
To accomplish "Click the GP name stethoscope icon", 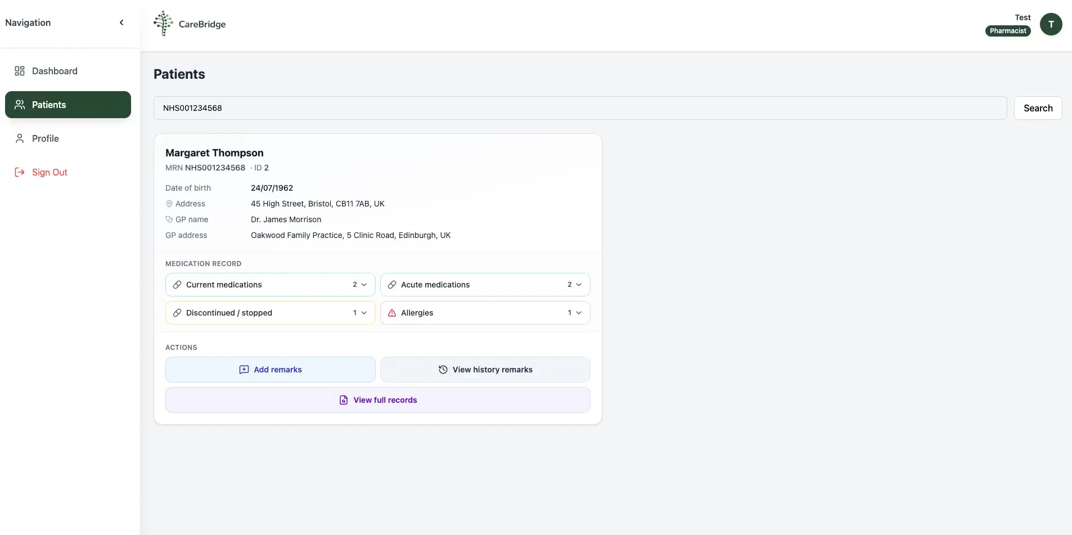I will point(169,219).
